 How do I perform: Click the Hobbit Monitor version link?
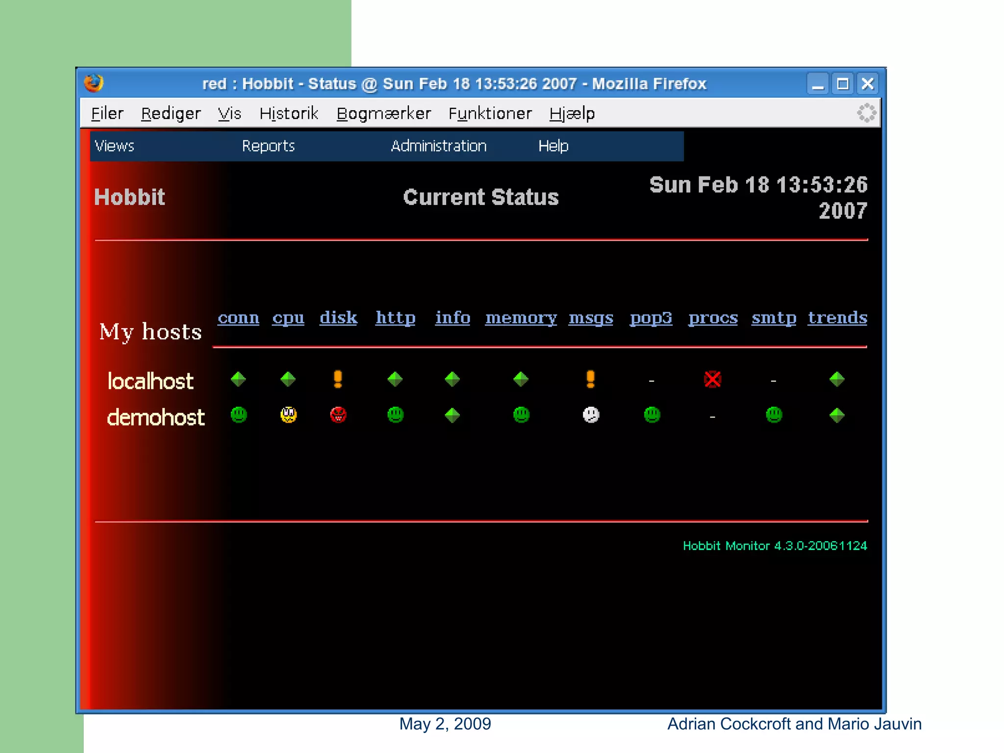coord(775,546)
